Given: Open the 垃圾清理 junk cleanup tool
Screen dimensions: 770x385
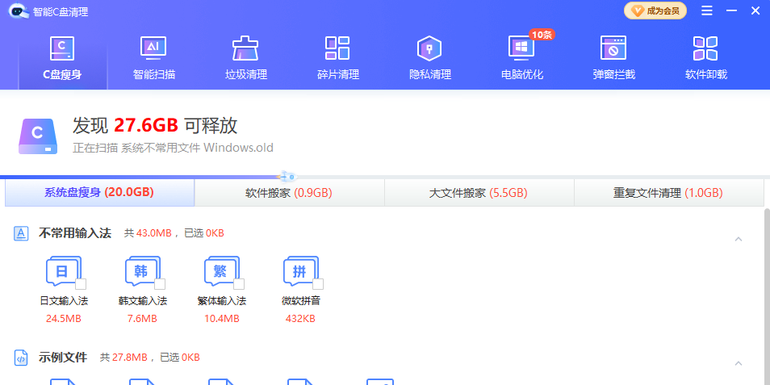Looking at the screenshot, I should (x=245, y=48).
